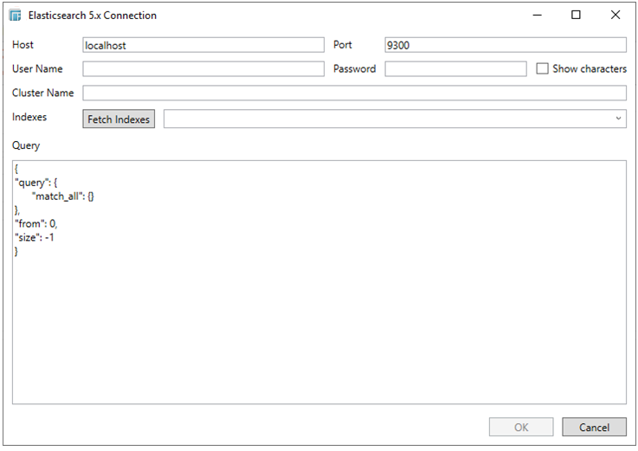The image size is (638, 451).
Task: Close the Elasticsearch connection dialog
Action: 615,16
